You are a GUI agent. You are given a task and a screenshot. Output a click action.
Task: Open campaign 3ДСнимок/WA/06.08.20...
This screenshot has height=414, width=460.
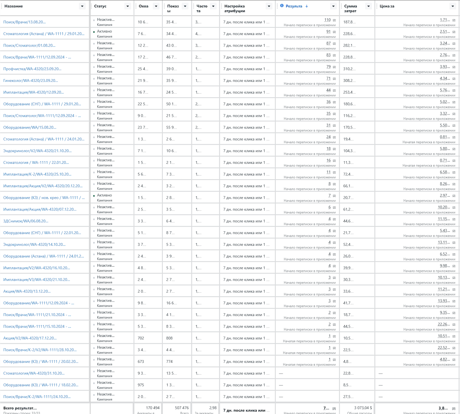[26, 221]
